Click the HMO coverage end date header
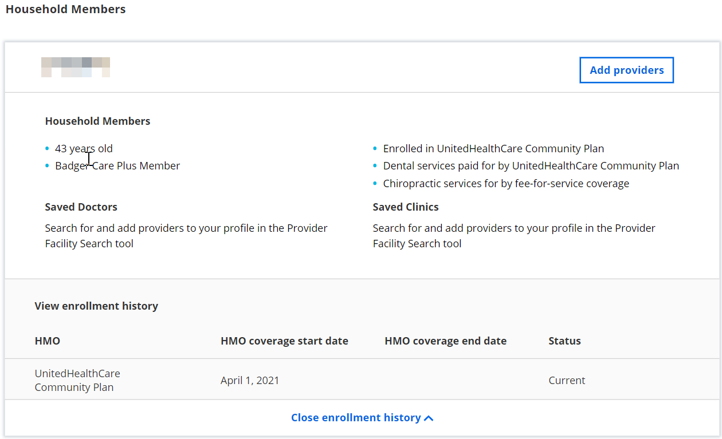Image resolution: width=722 pixels, height=439 pixels. [445, 341]
